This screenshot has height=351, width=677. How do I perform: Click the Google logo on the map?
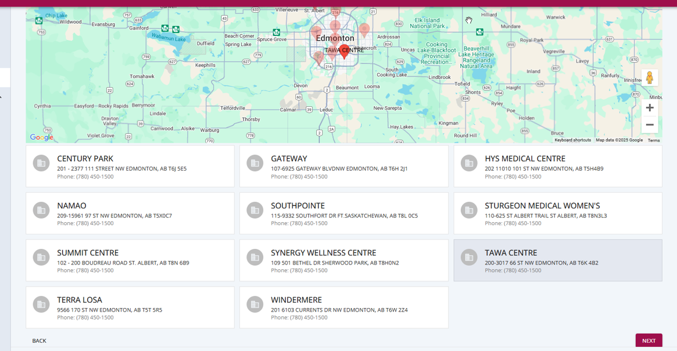point(42,137)
